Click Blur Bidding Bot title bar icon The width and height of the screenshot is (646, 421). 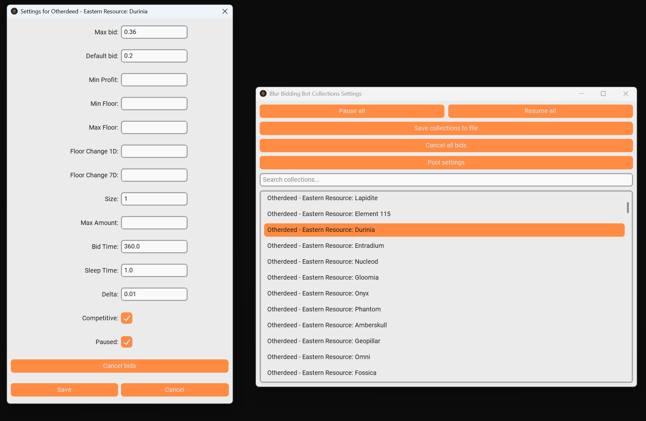click(263, 94)
